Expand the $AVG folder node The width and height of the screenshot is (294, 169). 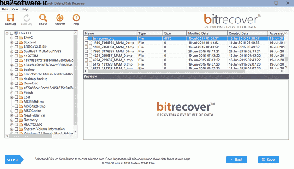(x=12, y=38)
